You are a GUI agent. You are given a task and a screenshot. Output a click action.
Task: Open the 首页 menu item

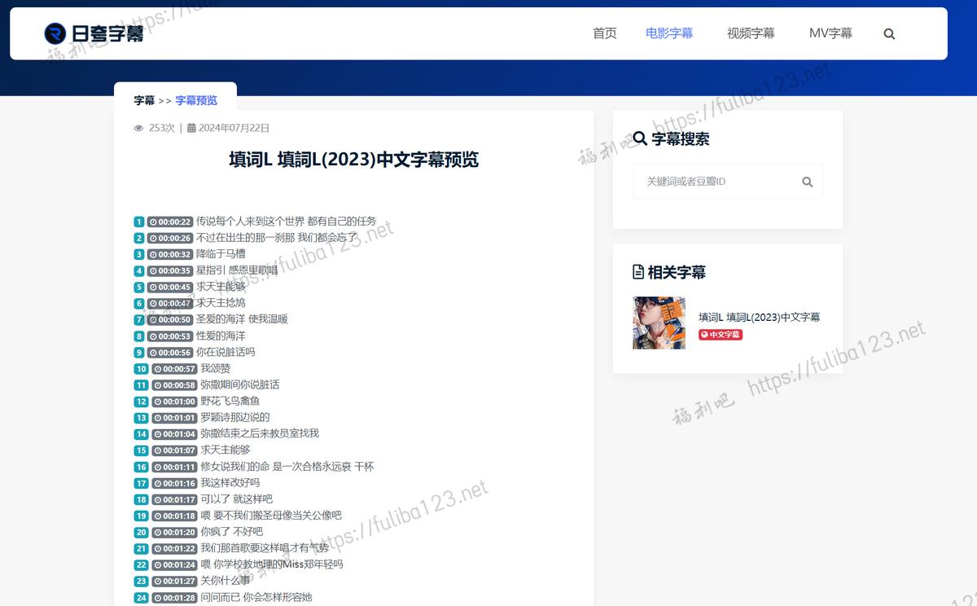pos(605,33)
